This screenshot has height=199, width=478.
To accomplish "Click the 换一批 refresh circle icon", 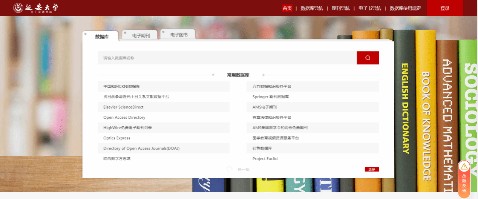I will tap(230, 169).
